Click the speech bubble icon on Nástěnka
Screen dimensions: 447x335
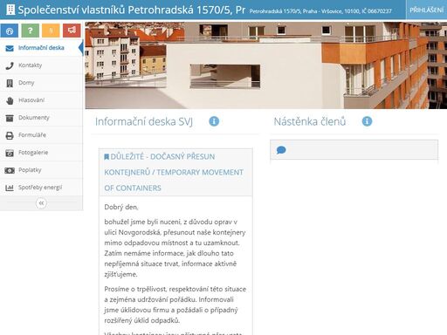(281, 150)
